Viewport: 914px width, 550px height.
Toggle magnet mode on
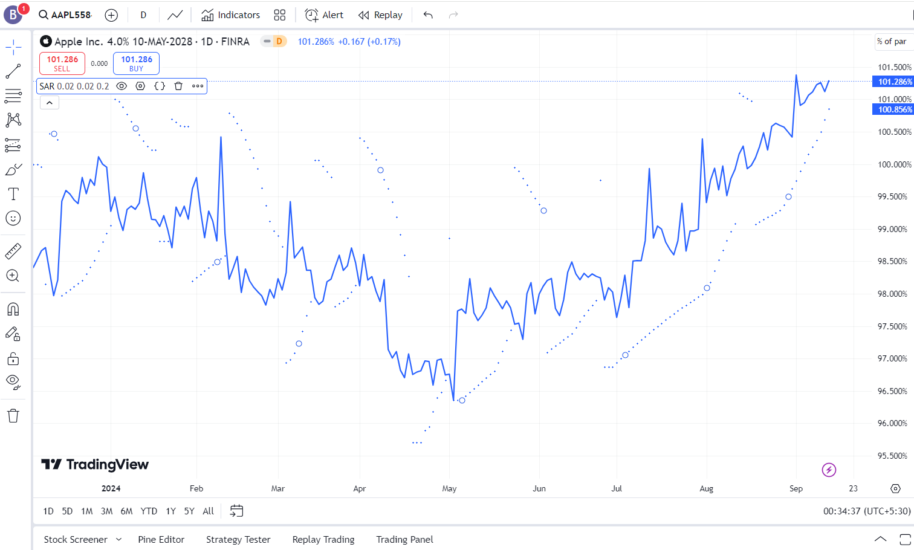[13, 309]
